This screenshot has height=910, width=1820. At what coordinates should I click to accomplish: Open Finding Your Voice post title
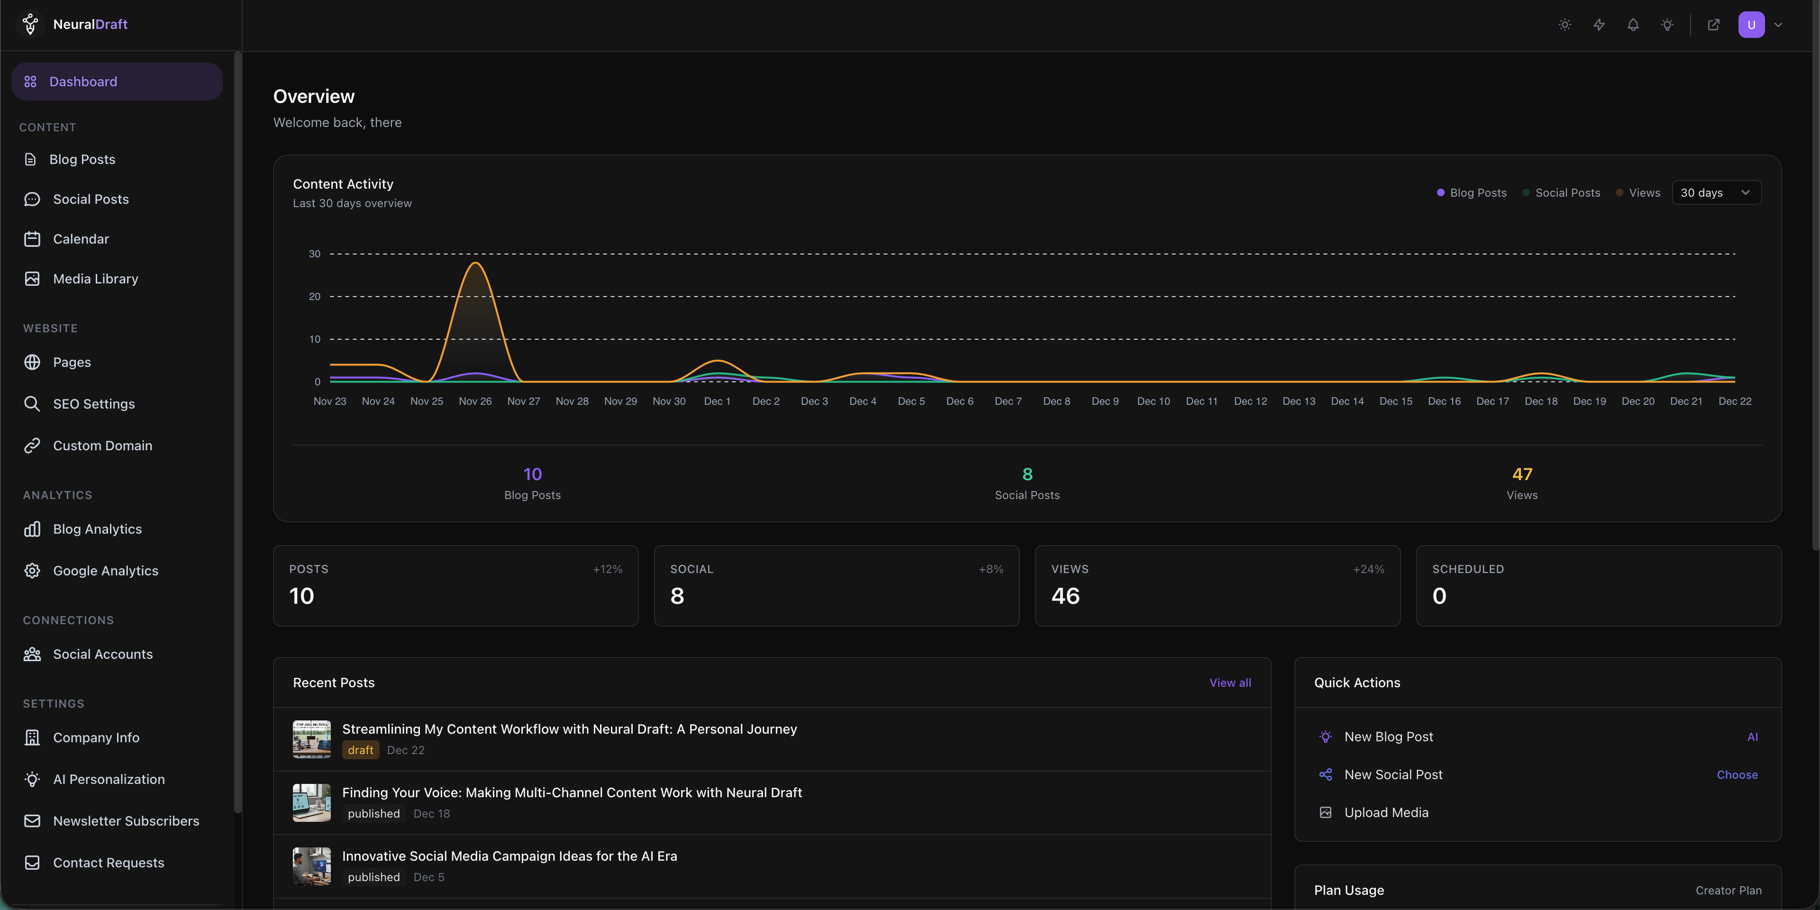[x=572, y=793]
